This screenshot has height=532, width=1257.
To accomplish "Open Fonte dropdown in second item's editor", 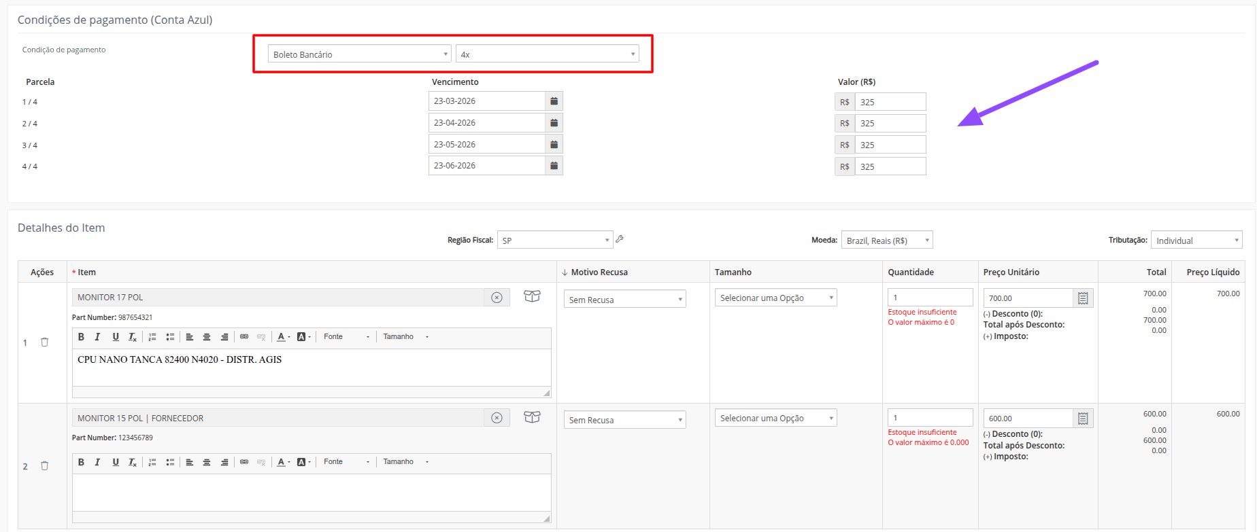I will point(346,462).
